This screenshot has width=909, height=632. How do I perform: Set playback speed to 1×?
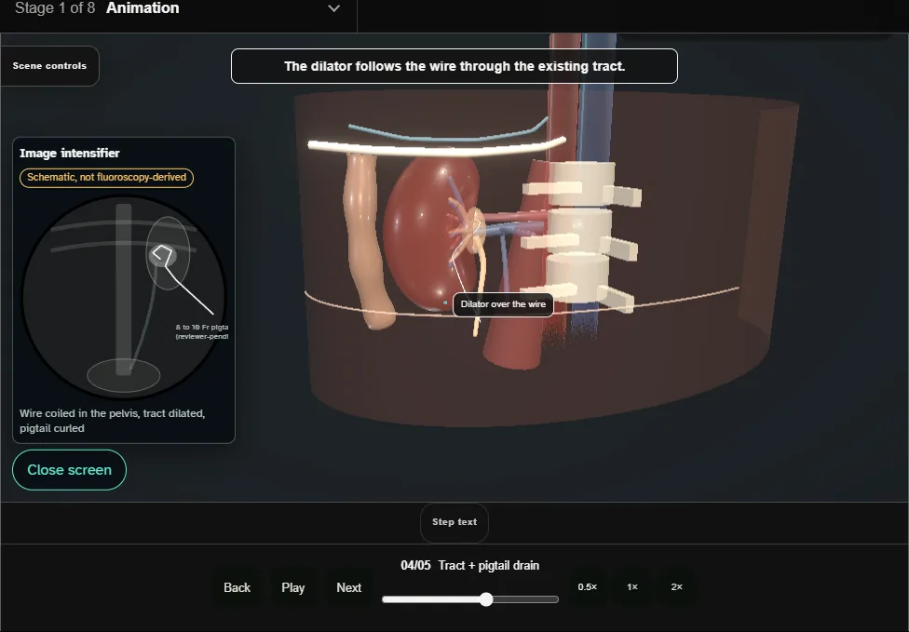[631, 586]
